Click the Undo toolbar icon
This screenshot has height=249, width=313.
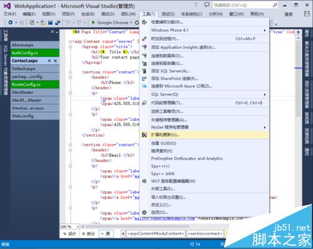coord(68,23)
